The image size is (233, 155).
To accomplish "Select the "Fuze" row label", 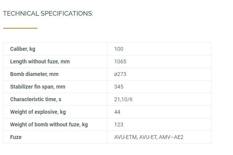I will click(16, 137).
